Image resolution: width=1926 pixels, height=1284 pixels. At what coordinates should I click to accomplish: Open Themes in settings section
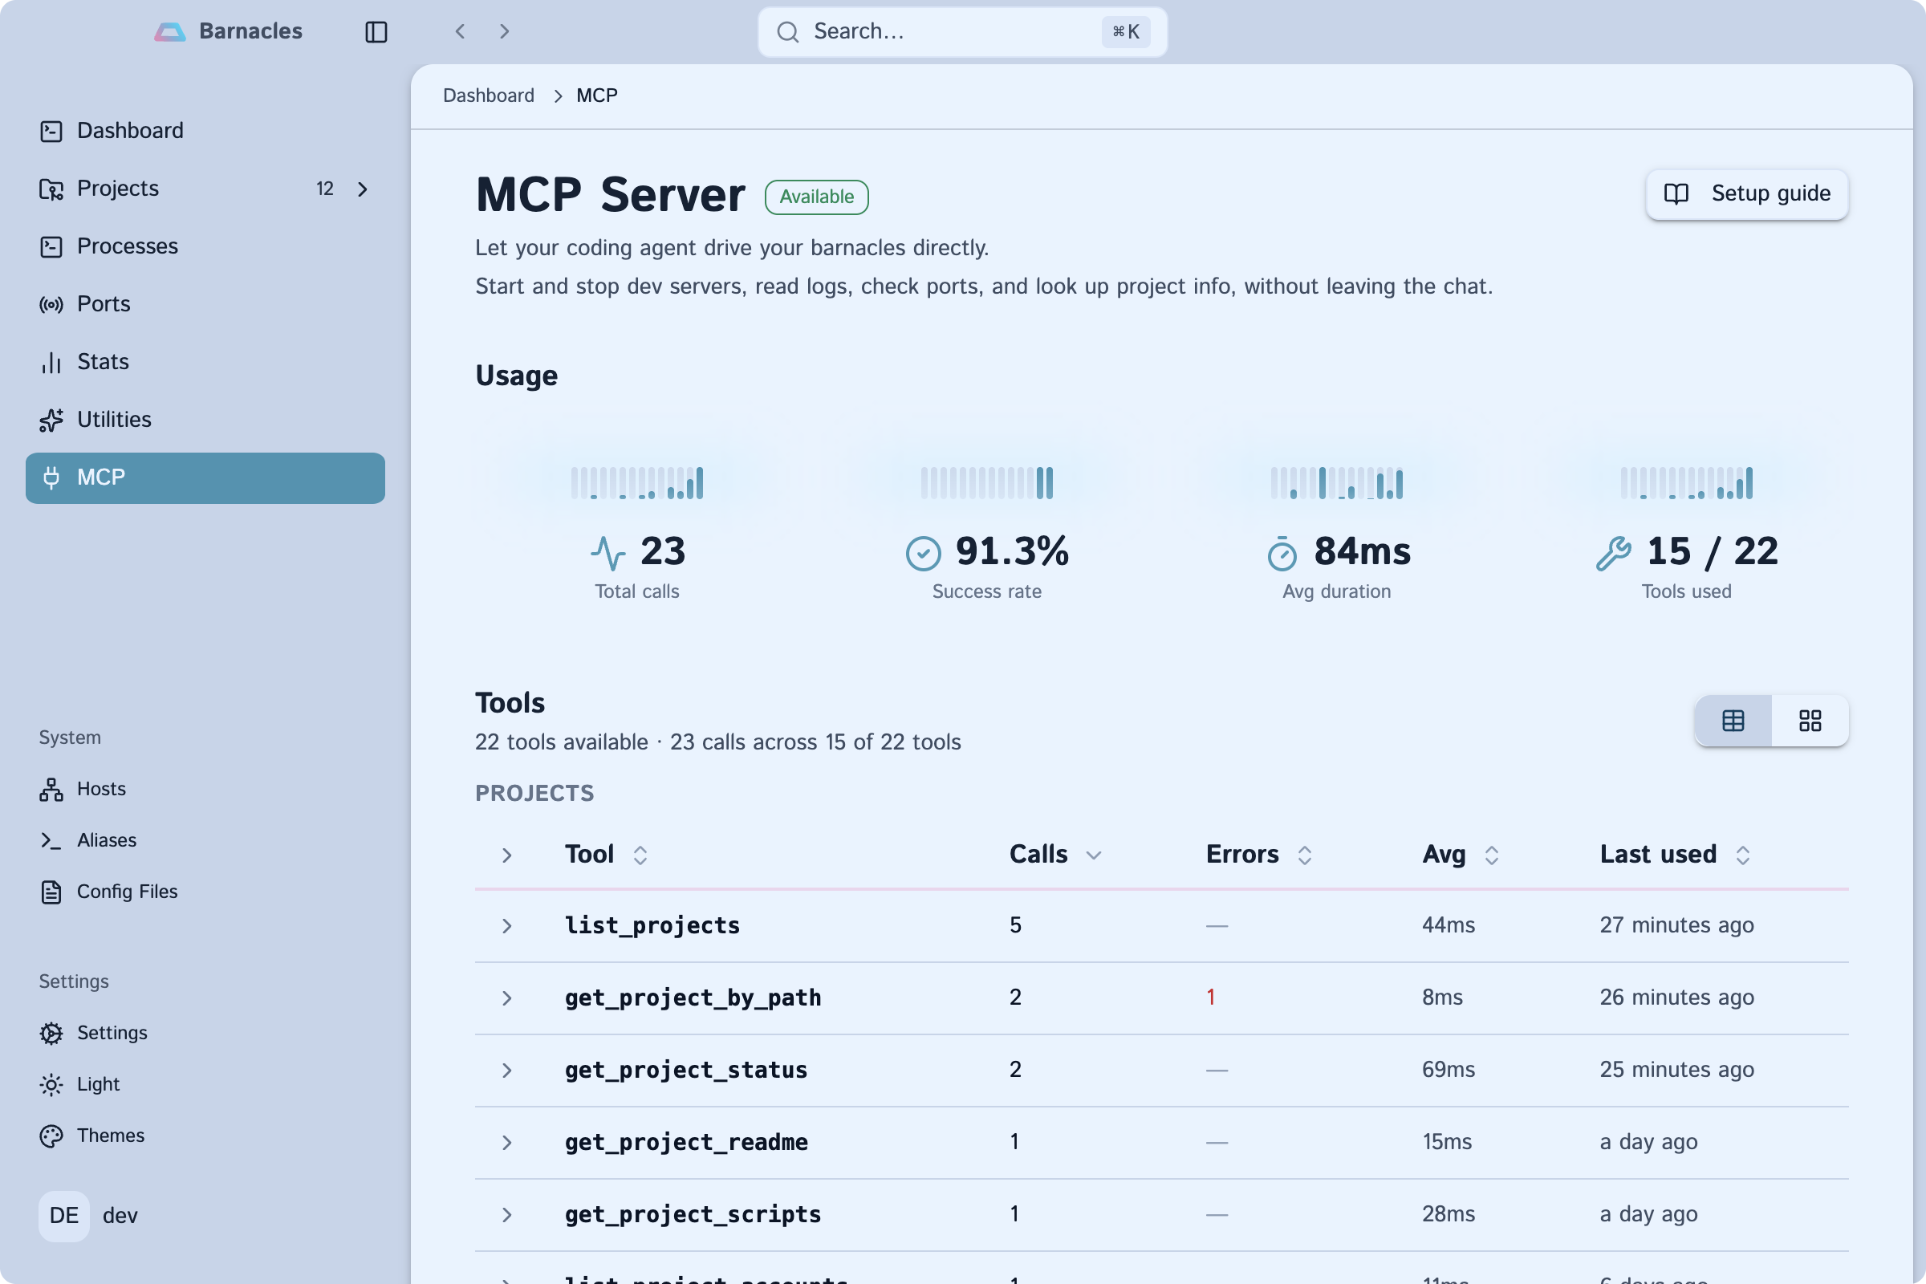click(x=205, y=1136)
